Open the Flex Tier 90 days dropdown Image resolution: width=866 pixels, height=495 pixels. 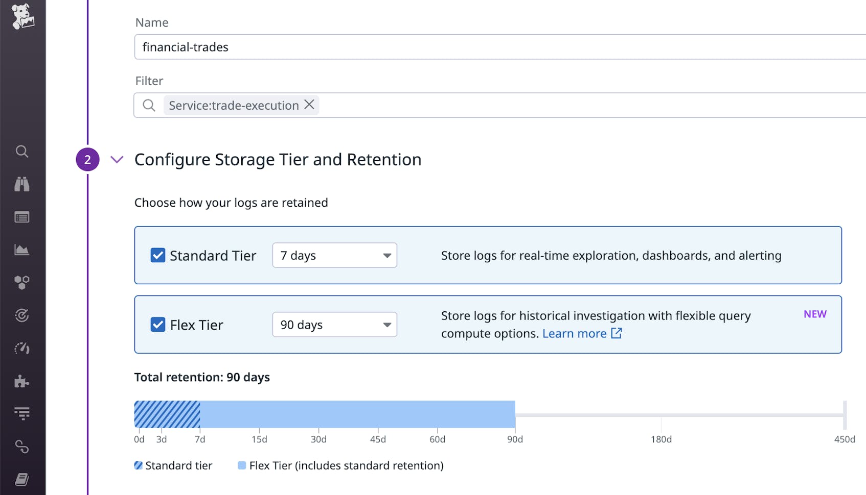tap(334, 325)
